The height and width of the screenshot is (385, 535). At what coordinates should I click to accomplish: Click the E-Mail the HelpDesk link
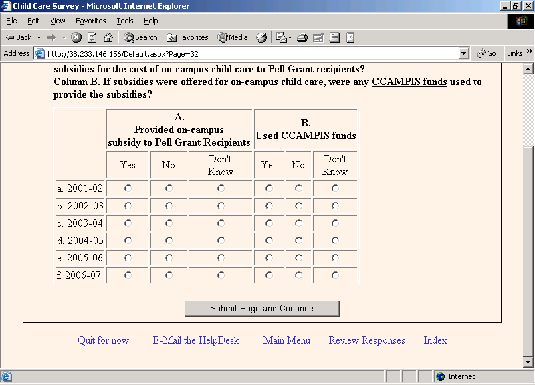coord(196,340)
